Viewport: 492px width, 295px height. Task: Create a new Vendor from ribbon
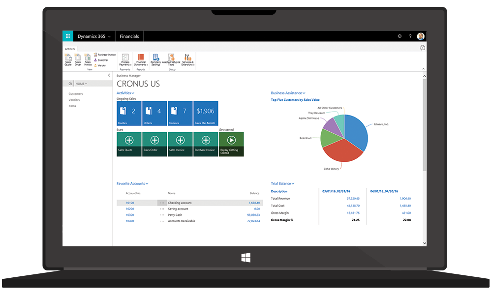(100, 65)
